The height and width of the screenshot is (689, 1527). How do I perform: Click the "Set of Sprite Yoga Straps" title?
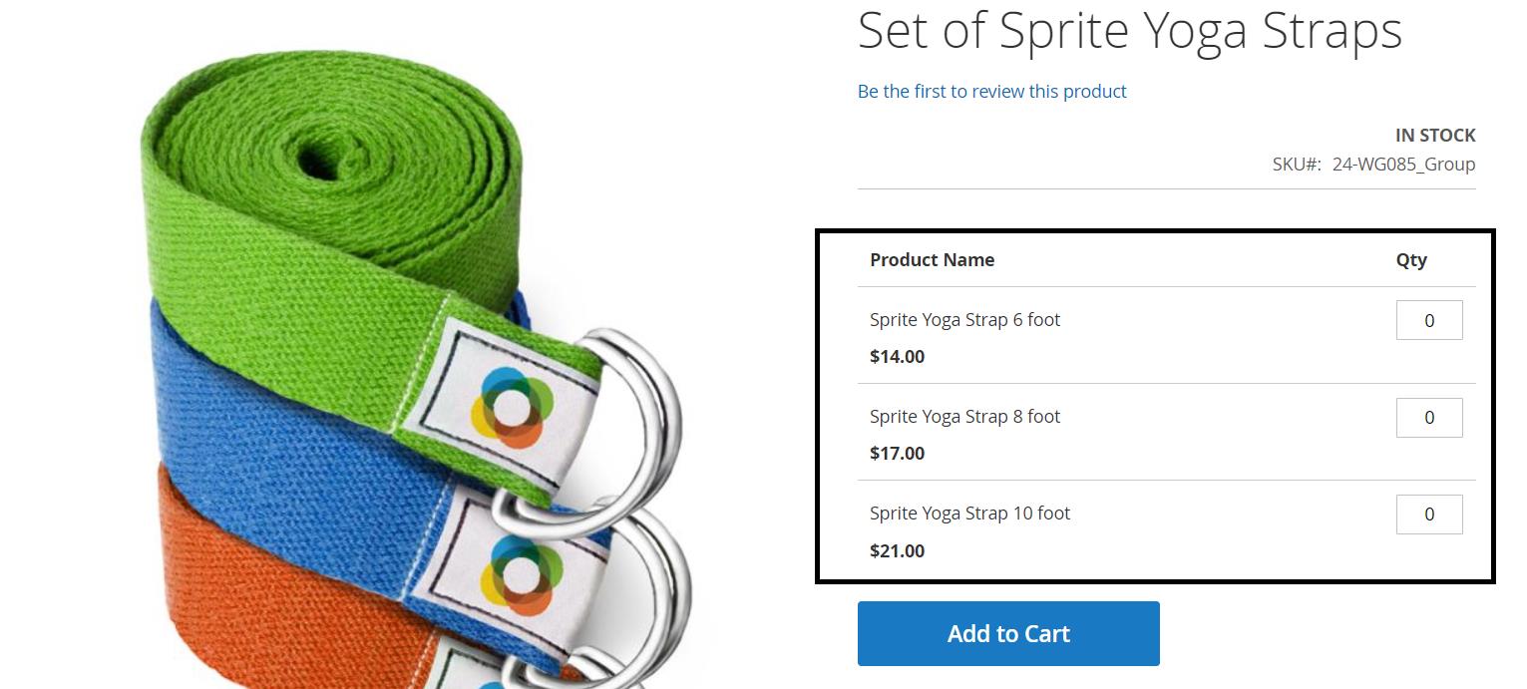tap(1129, 30)
